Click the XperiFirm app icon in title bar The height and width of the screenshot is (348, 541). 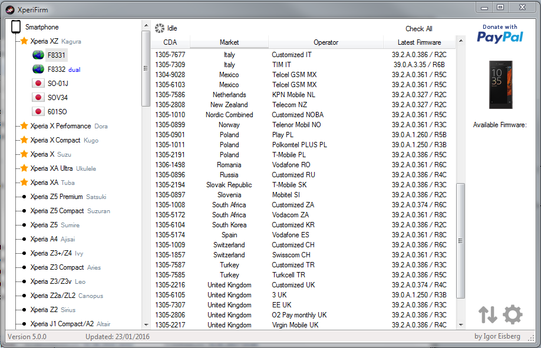pos(11,9)
